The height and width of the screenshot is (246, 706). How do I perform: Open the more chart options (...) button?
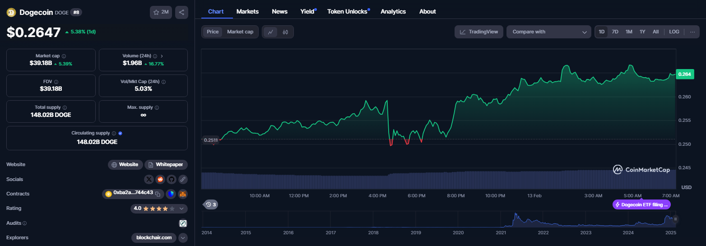click(x=692, y=32)
